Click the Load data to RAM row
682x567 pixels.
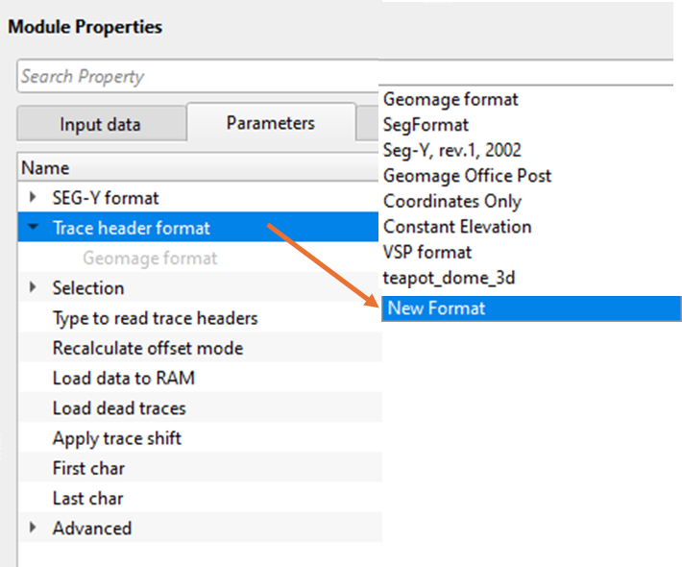pos(124,378)
